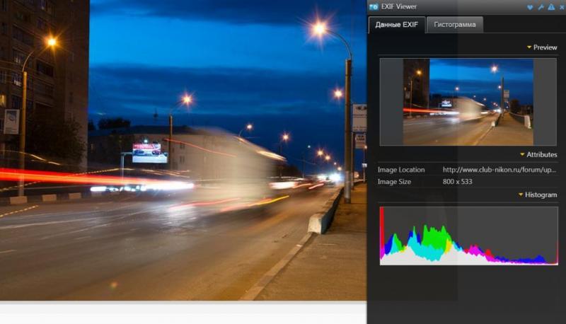
Task: Click the main night street photo
Action: pos(183,150)
